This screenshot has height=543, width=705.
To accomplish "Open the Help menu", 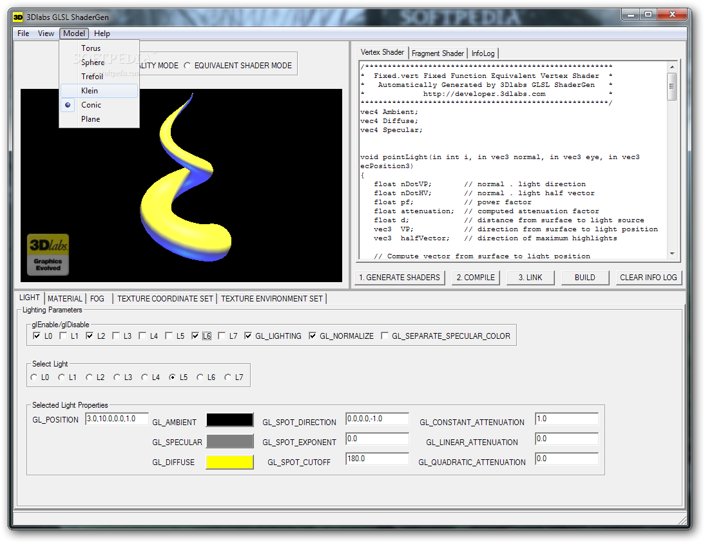I will [x=102, y=33].
